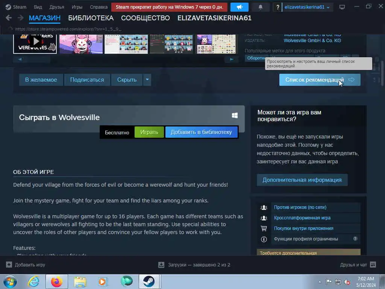Open downloads via the download icon
Image resolution: width=385 pixels, height=289 pixels.
(x=161, y=265)
